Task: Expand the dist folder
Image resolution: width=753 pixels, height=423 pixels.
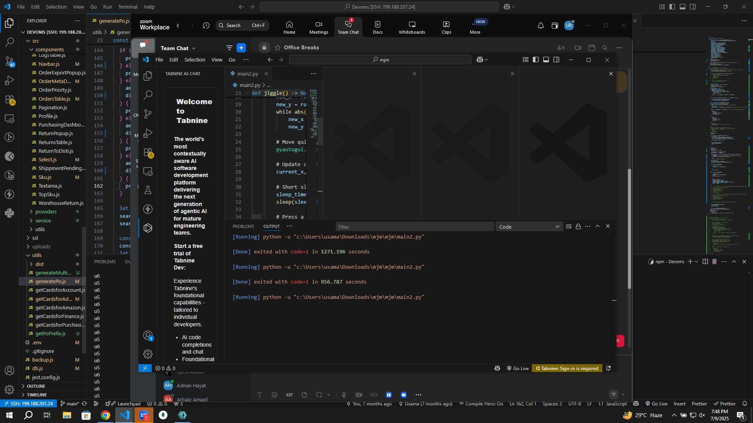Action: coord(39,264)
